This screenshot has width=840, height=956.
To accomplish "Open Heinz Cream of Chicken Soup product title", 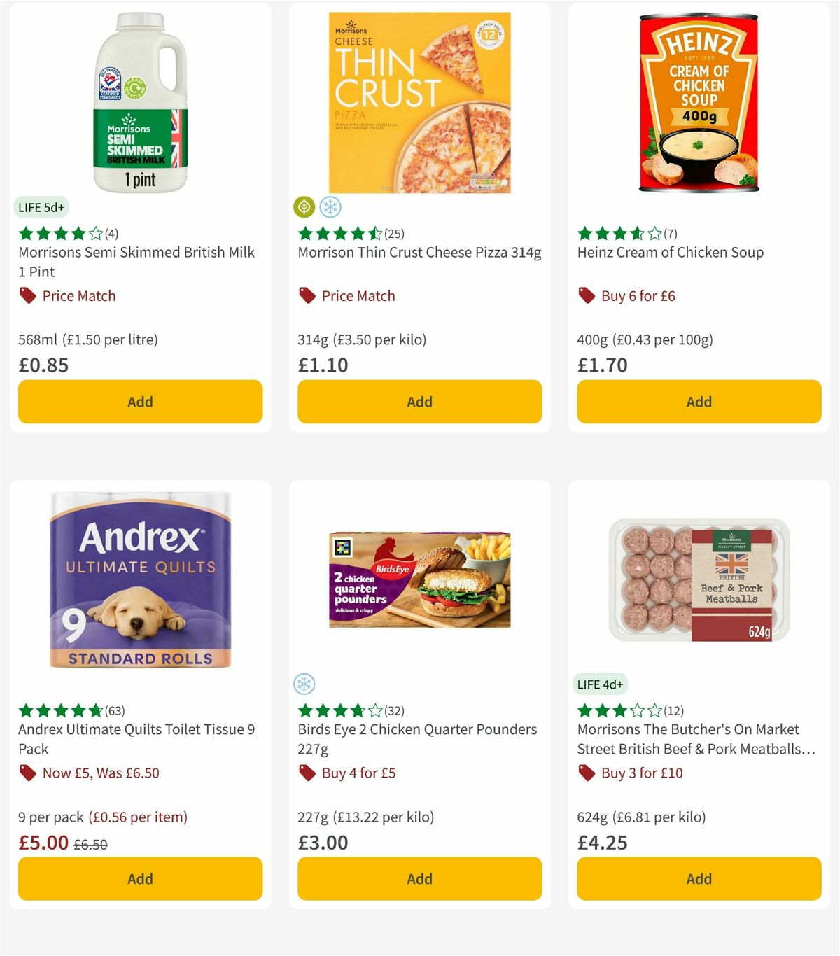I will click(670, 253).
